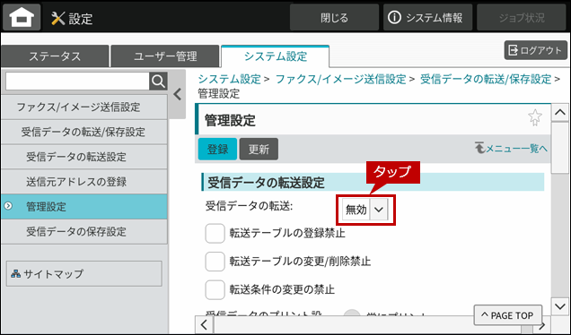This screenshot has width=571, height=335.
Task: Switch to the ステータス tab
Action: click(55, 56)
